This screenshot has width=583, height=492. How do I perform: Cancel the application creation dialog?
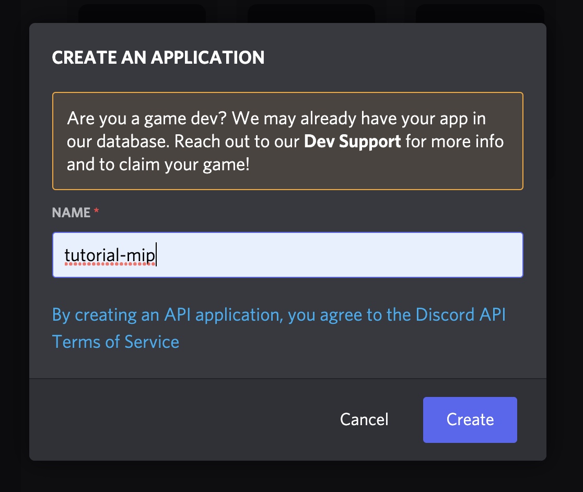click(x=364, y=419)
